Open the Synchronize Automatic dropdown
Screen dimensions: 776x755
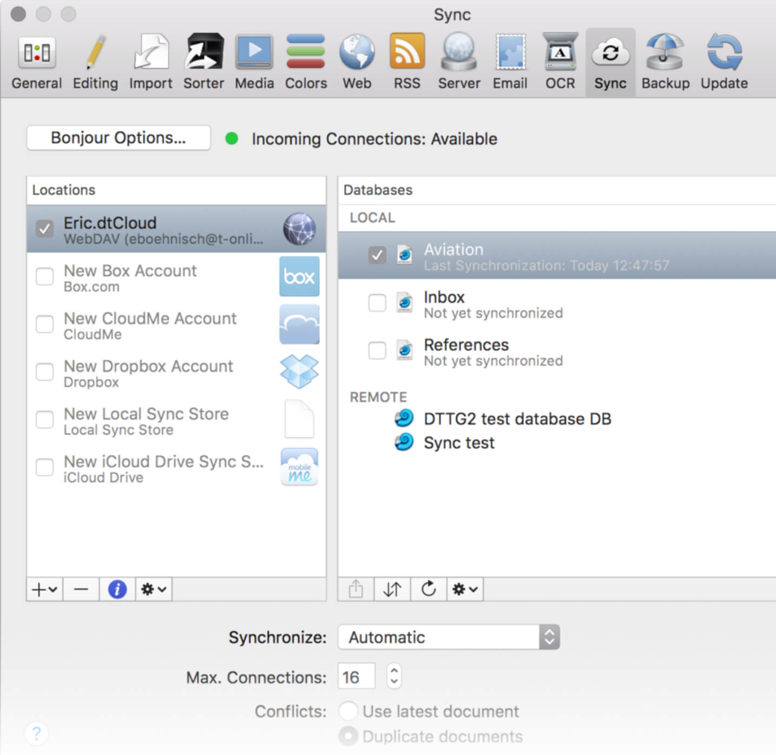point(449,637)
